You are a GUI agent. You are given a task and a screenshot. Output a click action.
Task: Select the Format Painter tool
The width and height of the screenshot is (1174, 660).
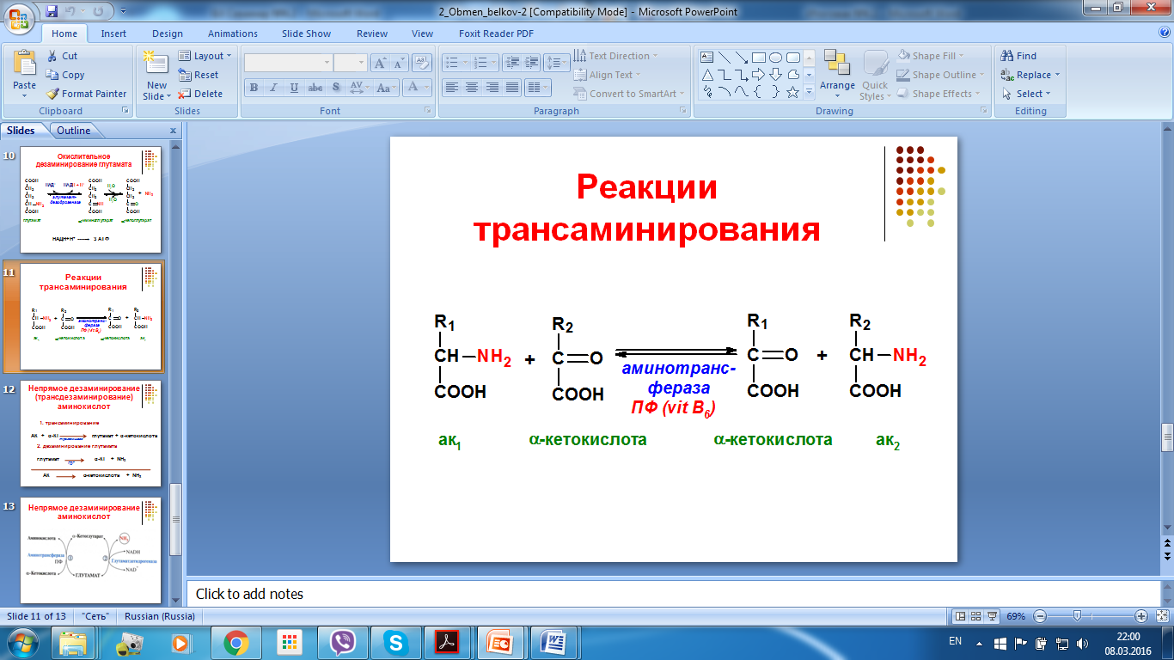[x=86, y=94]
